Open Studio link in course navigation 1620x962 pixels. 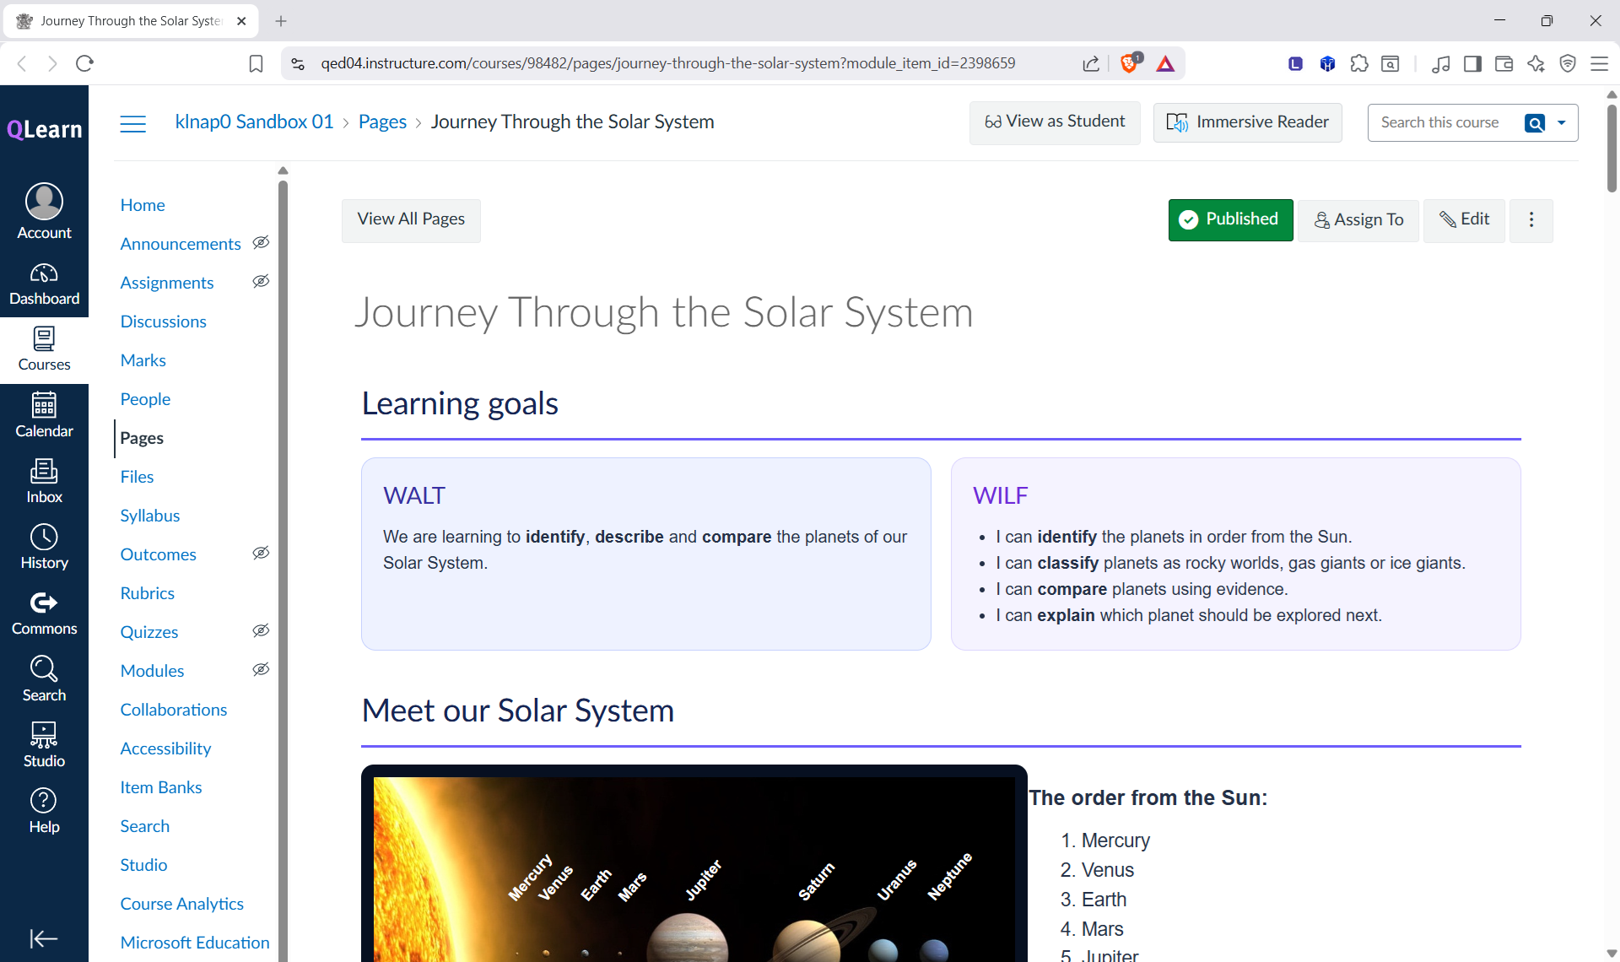pos(143,865)
